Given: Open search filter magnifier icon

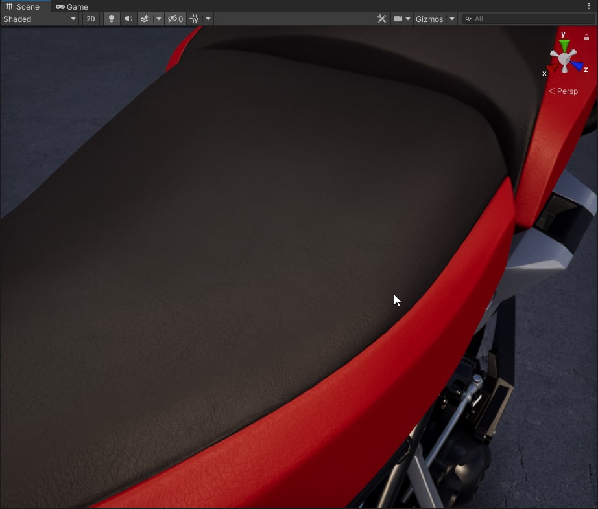Looking at the screenshot, I should 468,19.
